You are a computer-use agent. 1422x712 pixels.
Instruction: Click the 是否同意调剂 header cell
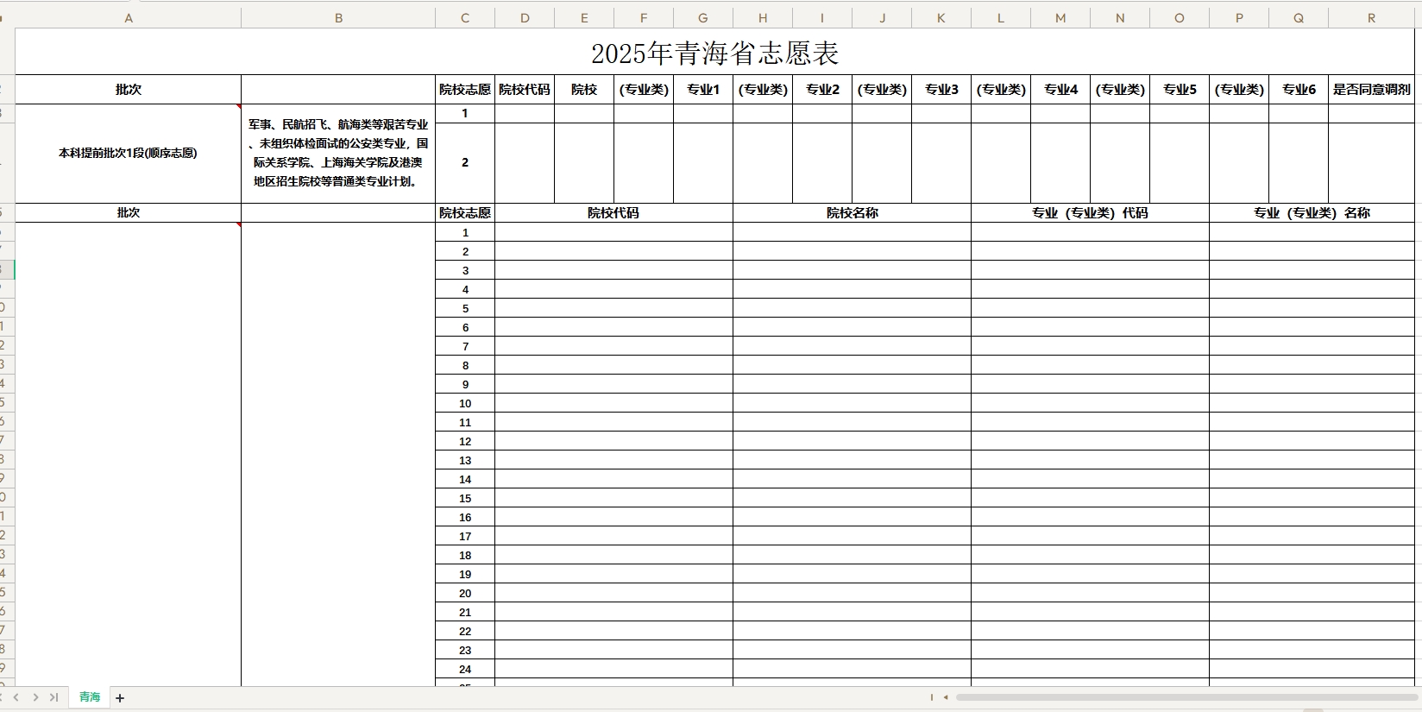pyautogui.click(x=1372, y=90)
